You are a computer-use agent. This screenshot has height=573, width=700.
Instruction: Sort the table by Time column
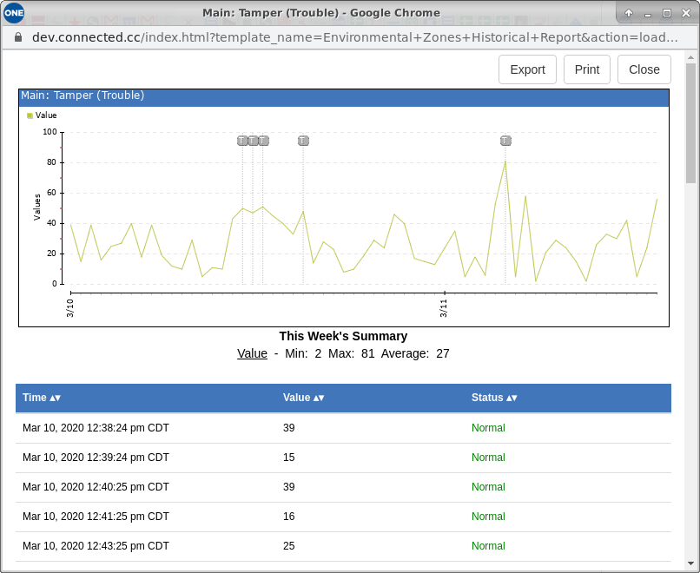click(41, 398)
